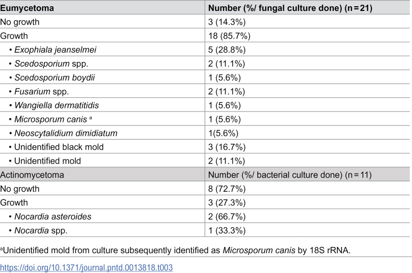
Task: Select the 3 (16.7%) value cell
Action: coord(227,147)
